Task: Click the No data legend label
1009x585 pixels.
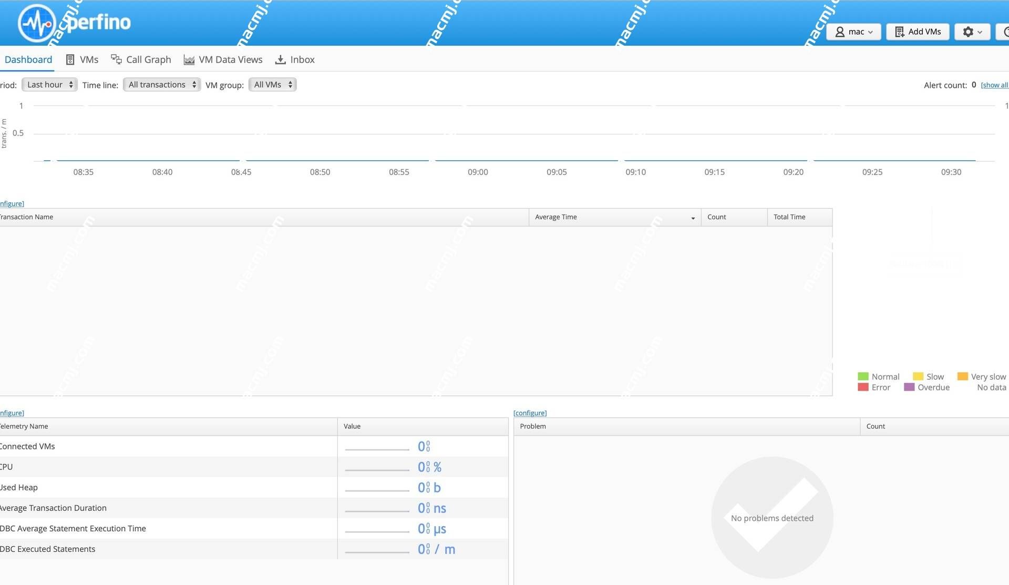Action: (992, 387)
